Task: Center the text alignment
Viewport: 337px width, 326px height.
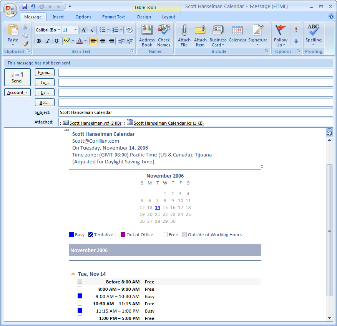Action: pyautogui.click(x=103, y=41)
